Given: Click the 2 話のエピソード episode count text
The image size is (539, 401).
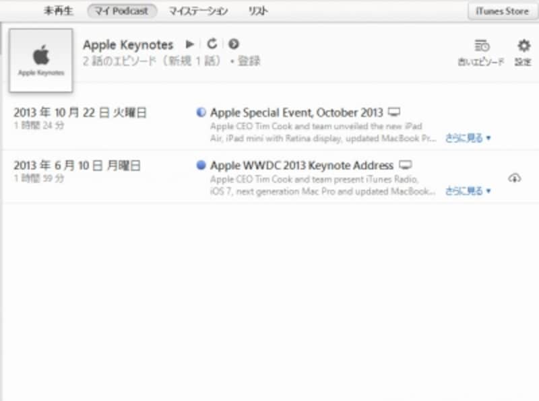Looking at the screenshot, I should [119, 61].
